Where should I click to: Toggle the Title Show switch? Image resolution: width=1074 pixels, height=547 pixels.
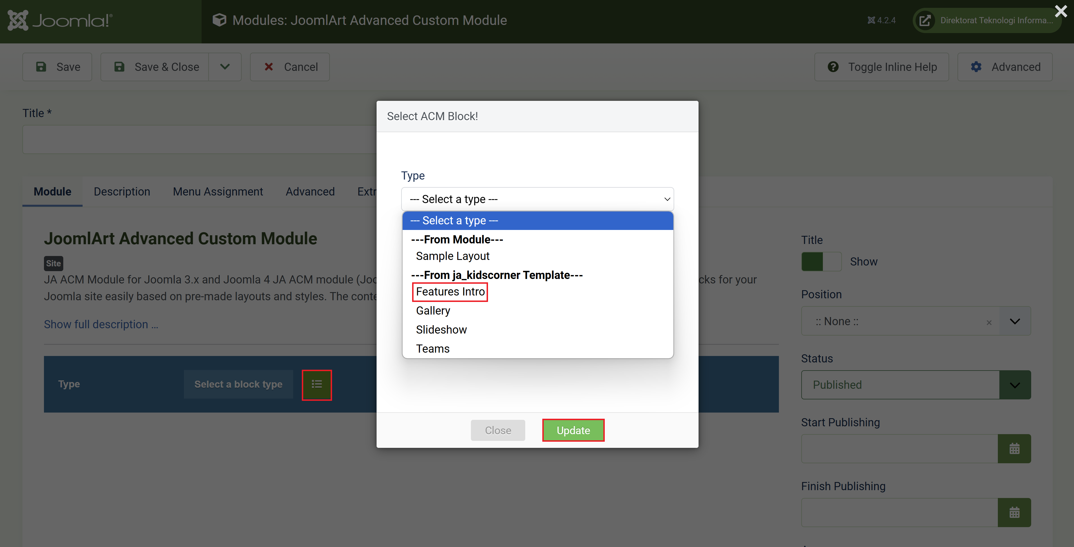[x=821, y=261]
